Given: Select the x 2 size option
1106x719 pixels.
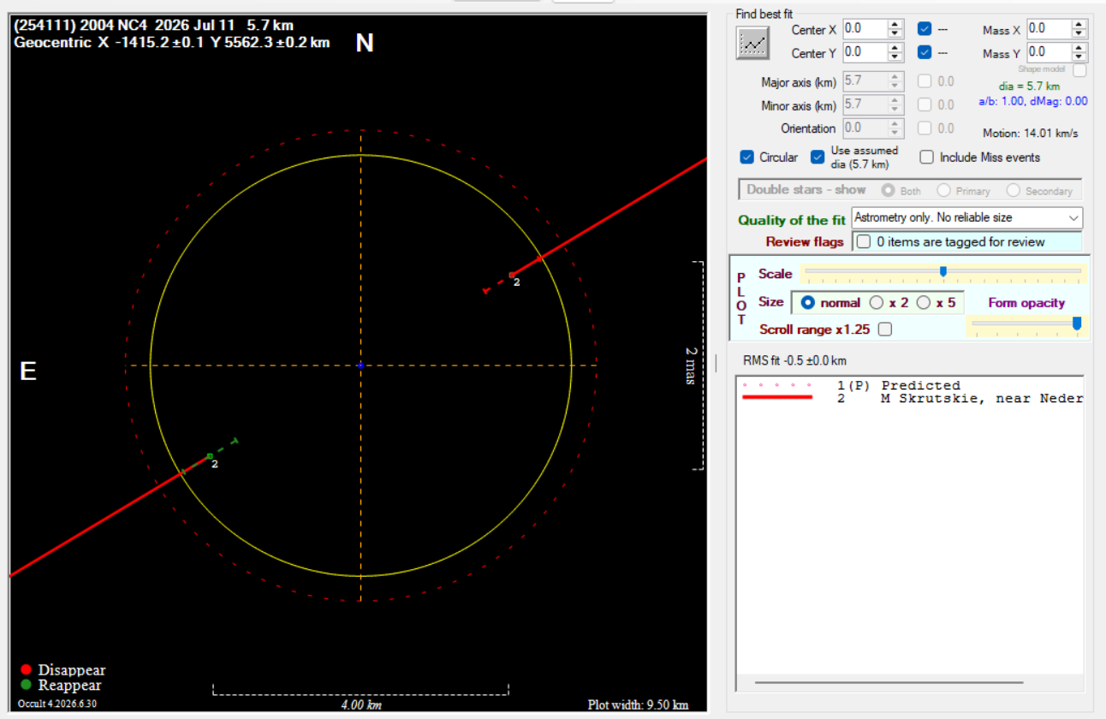Looking at the screenshot, I should point(877,303).
